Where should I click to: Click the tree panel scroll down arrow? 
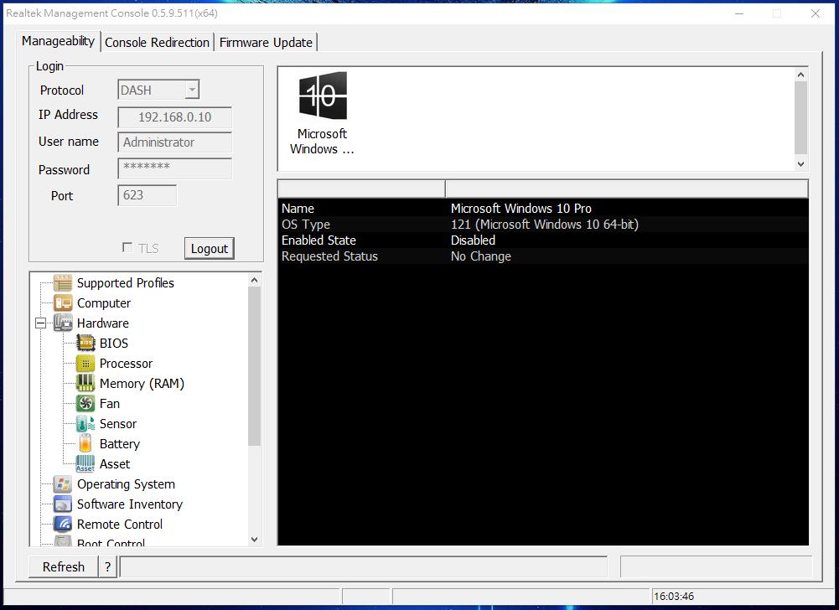(255, 540)
